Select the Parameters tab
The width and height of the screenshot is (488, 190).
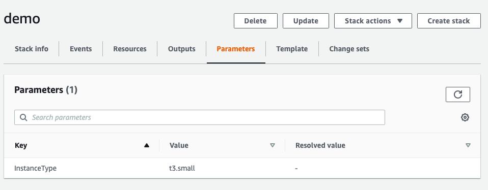[236, 49]
